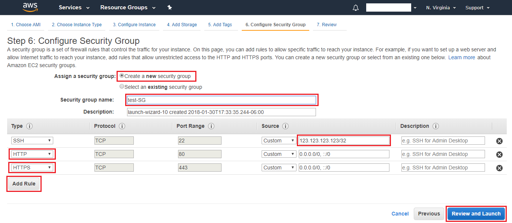Open the N. Virginia region menu
Viewport: 512px width, 223px height.
click(441, 8)
